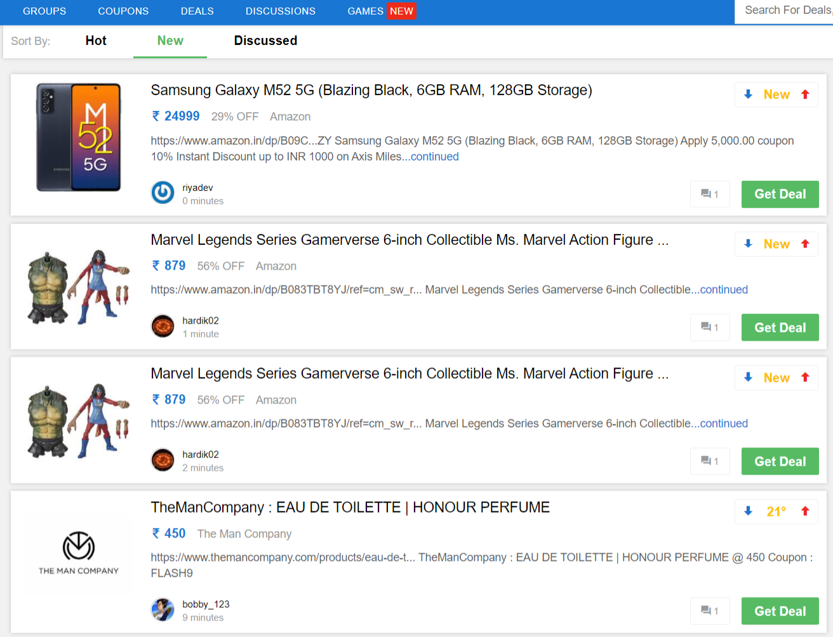
Task: Expand 'continued' in Marvel deal from 2 minutes ago
Action: click(x=724, y=424)
